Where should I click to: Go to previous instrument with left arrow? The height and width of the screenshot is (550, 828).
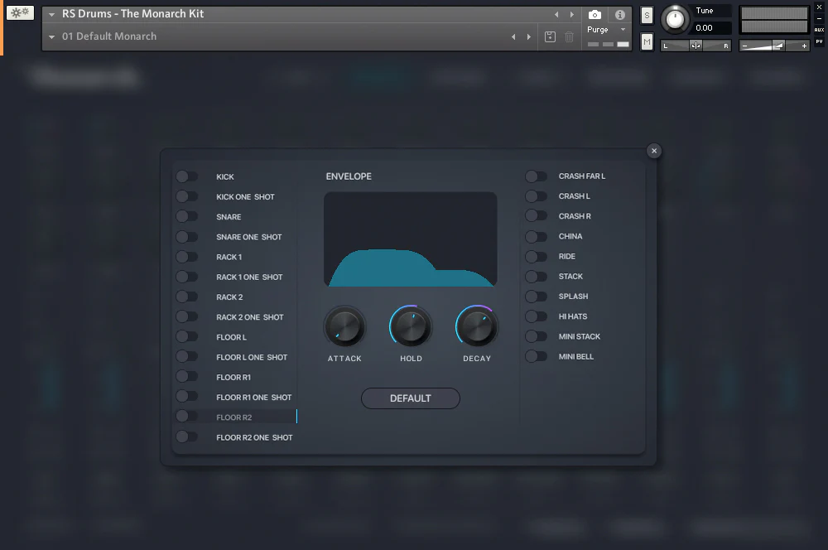[x=556, y=14]
